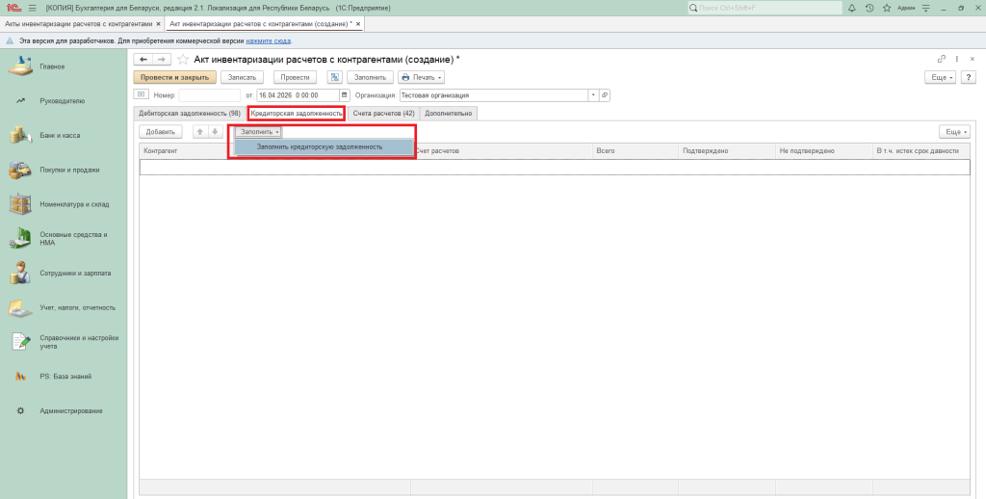
Task: Click into the Номер input field
Action: pos(209,95)
